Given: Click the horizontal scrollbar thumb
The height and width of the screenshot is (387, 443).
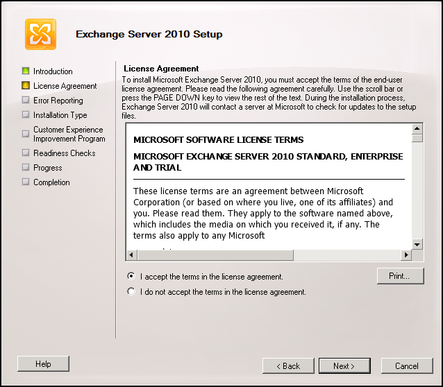Looking at the screenshot, I should click(215, 255).
